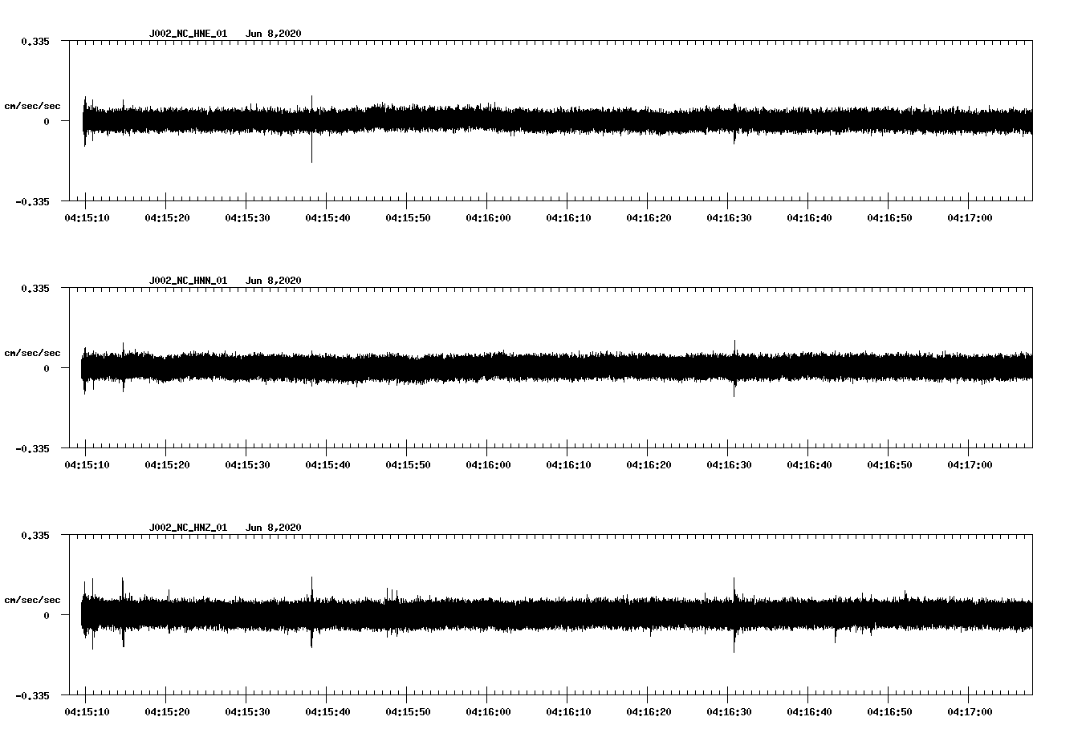Click the 04:16:00 time label under HNZ plot
The width and height of the screenshot is (1090, 741).
coord(488,712)
